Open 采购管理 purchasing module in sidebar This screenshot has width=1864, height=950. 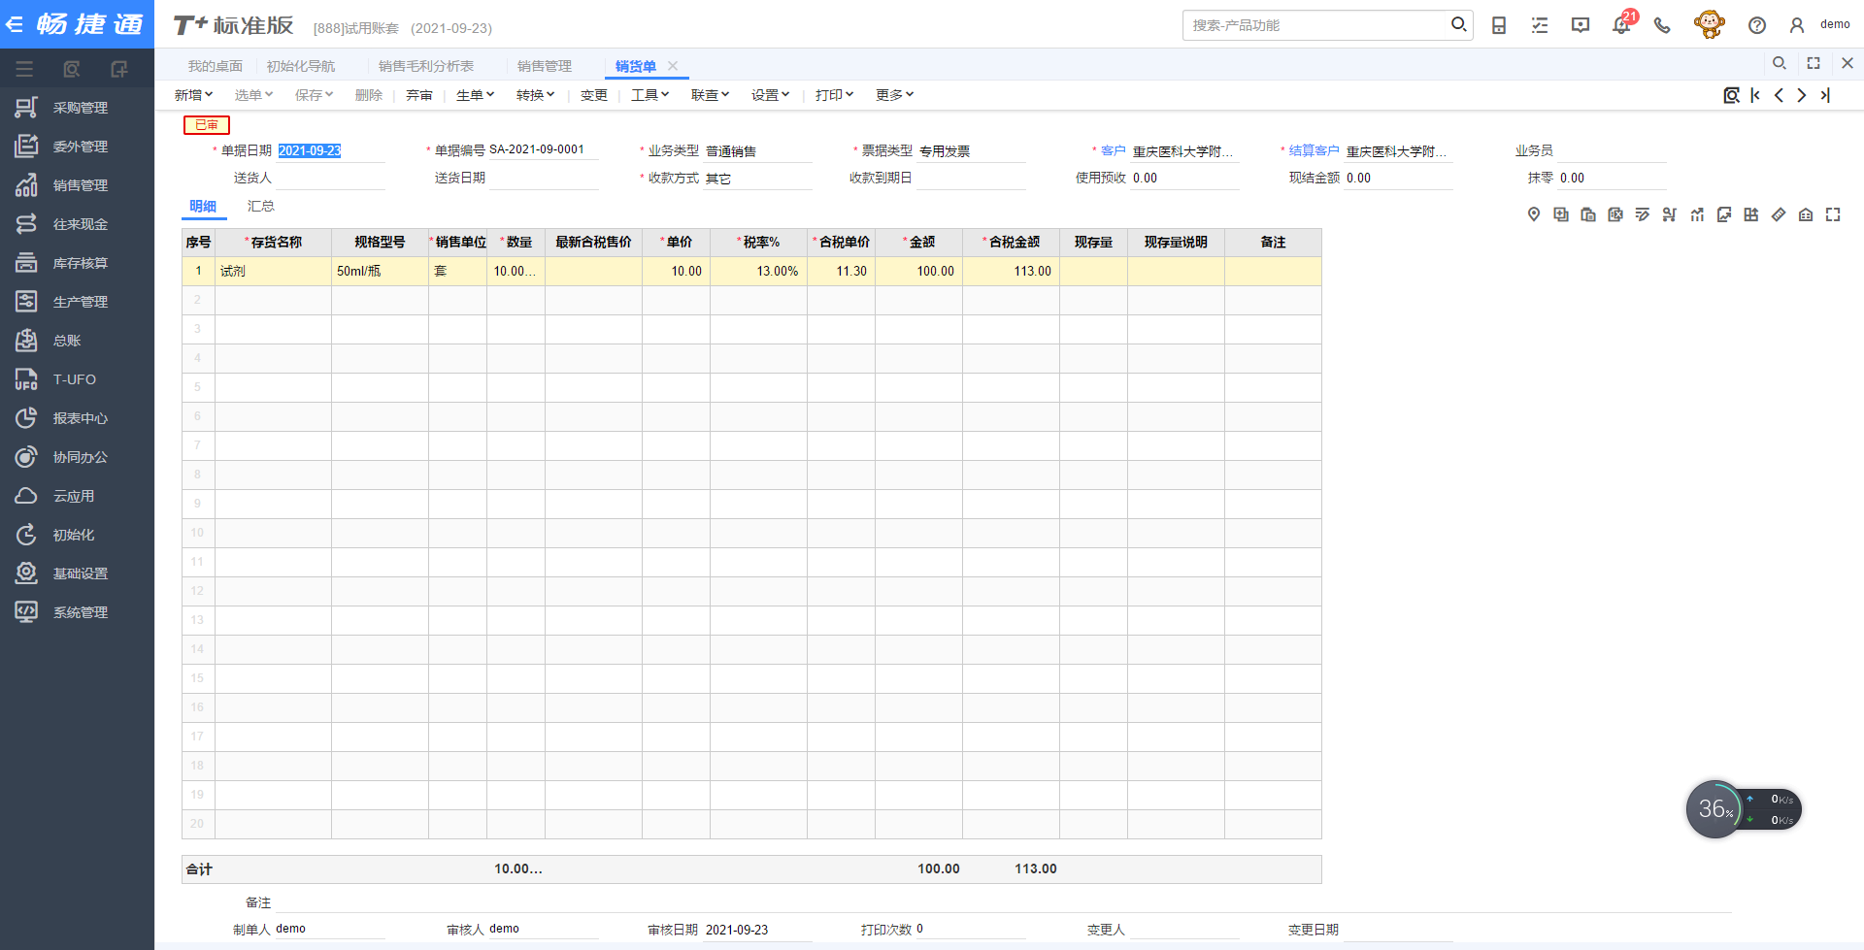tap(78, 108)
